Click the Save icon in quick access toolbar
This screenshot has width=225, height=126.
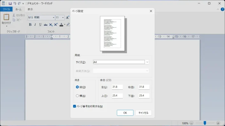click(x=10, y=3)
